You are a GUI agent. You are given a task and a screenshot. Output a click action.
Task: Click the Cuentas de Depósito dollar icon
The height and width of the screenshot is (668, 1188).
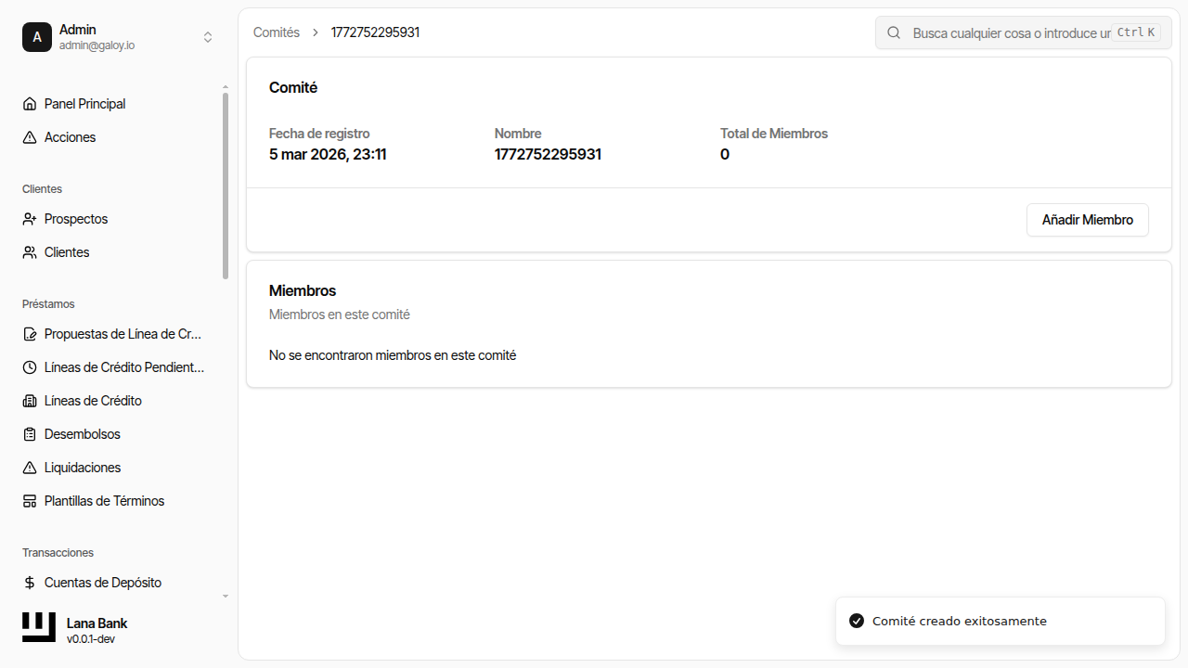[30, 583]
